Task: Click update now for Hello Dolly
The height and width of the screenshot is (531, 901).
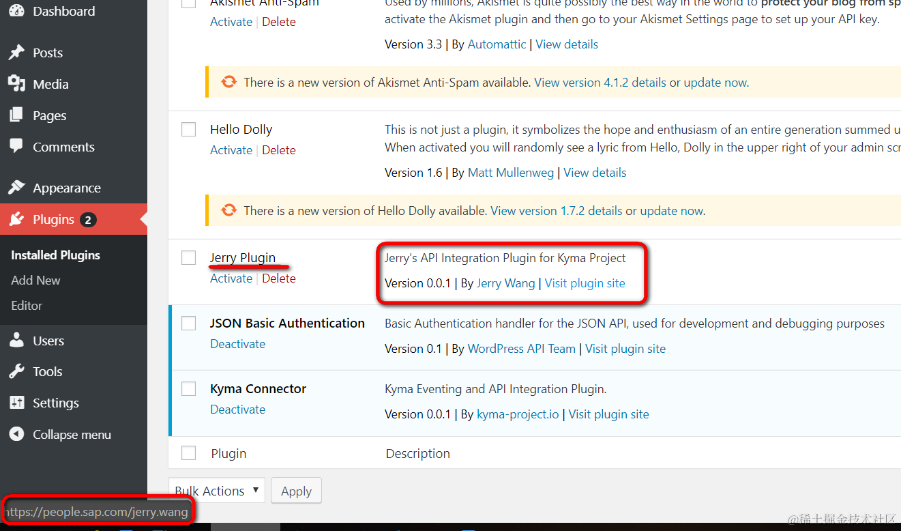Action: [x=671, y=211]
